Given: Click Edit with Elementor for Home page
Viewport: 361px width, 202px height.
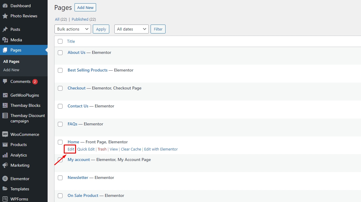Looking at the screenshot, I should (x=161, y=149).
